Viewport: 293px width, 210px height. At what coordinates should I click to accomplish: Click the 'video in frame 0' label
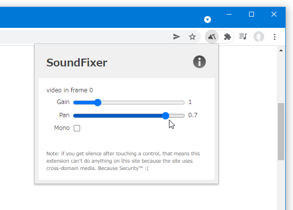tap(69, 90)
